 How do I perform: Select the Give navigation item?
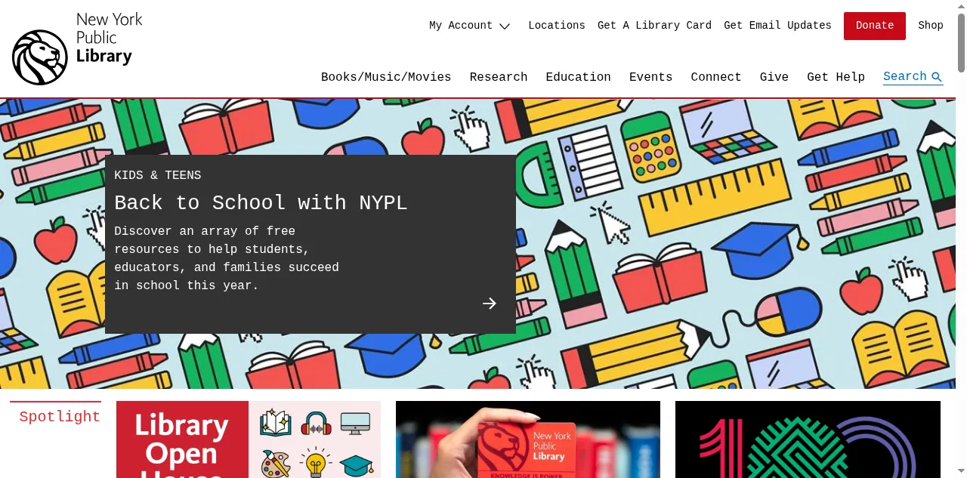[774, 77]
